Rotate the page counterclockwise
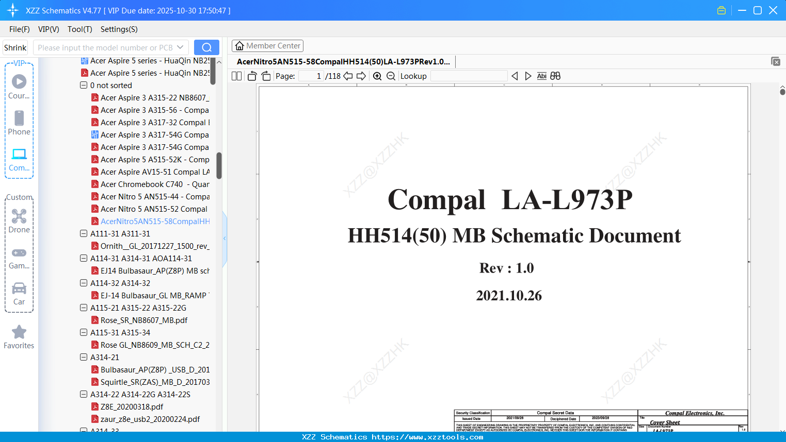This screenshot has height=442, width=786. point(252,76)
